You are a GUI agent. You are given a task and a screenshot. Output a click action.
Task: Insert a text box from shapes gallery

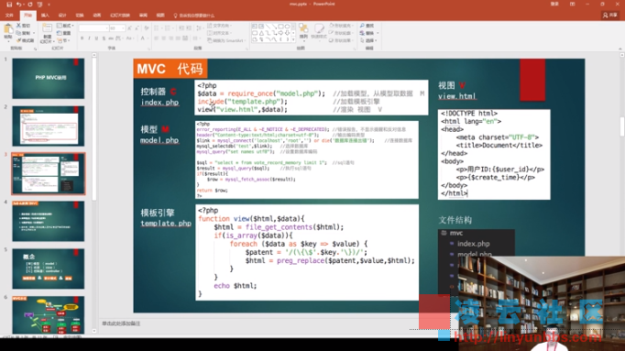coord(255,27)
